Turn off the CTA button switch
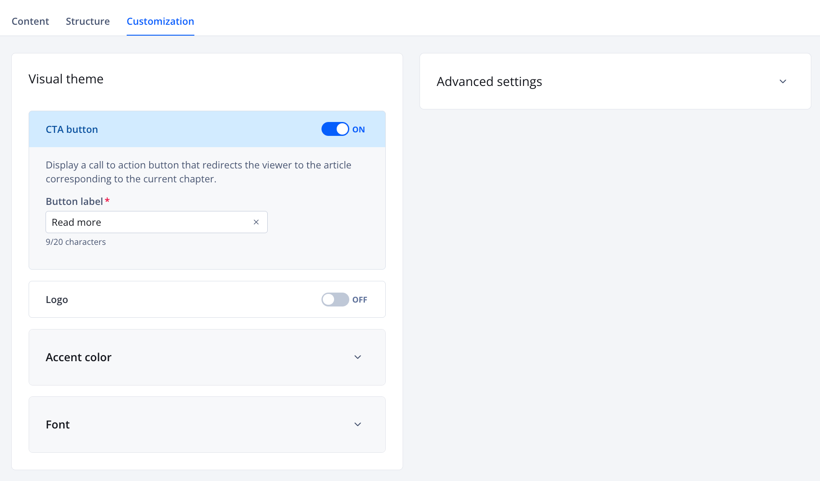This screenshot has height=481, width=820. point(335,129)
